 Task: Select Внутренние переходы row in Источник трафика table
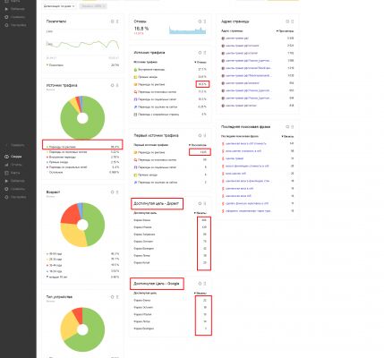click(x=170, y=70)
